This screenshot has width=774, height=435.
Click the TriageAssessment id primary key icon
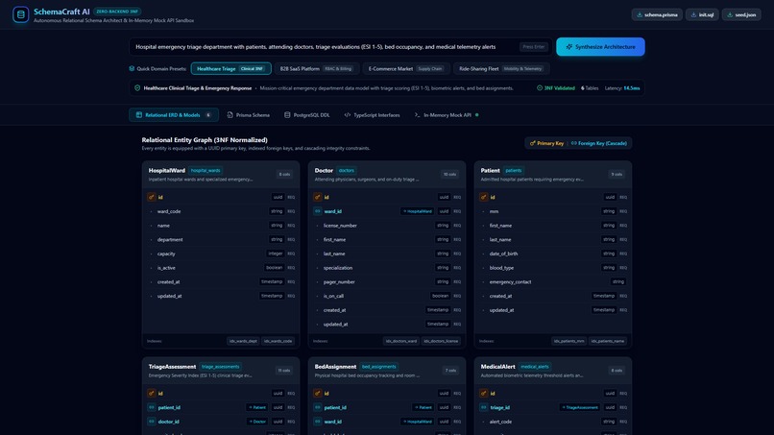[152, 394]
